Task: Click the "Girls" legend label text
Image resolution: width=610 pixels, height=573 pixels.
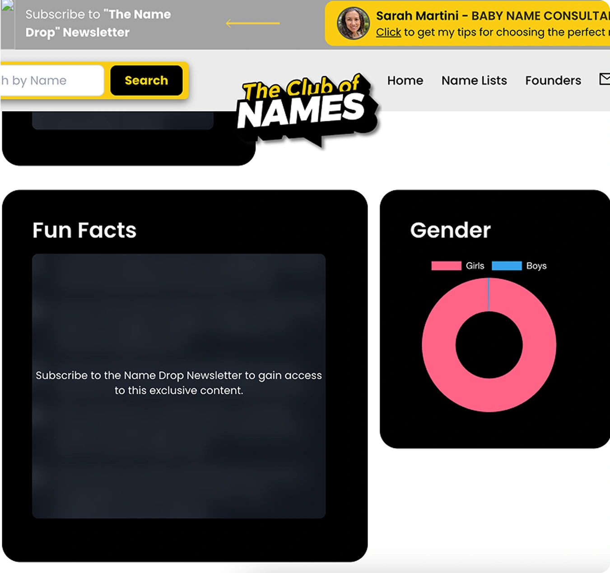Action: [x=475, y=266]
